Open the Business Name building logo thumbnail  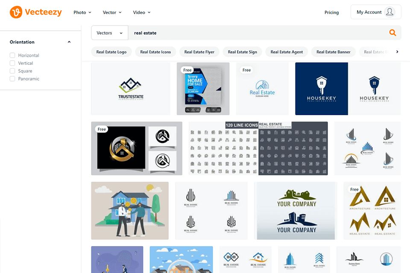coord(369,259)
